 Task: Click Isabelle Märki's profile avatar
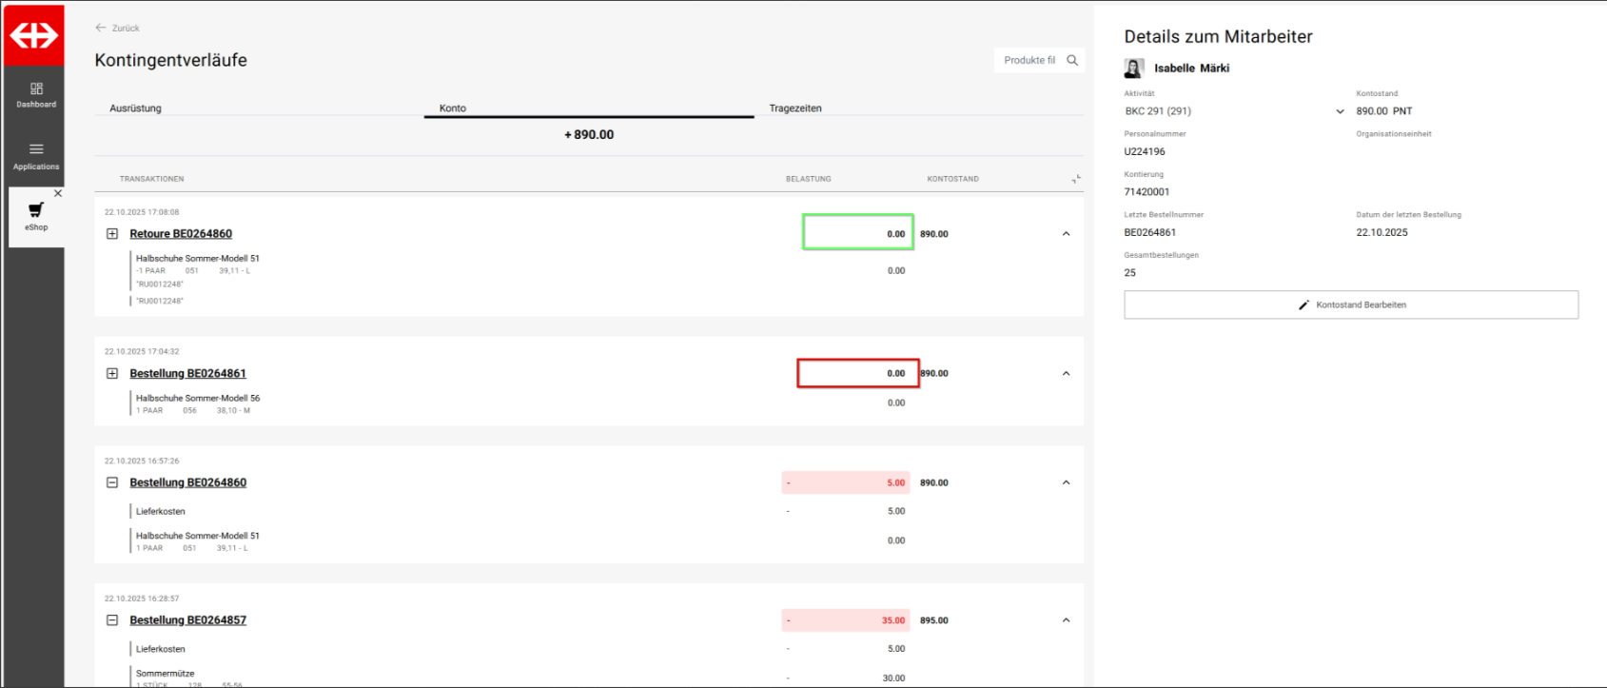(1133, 69)
